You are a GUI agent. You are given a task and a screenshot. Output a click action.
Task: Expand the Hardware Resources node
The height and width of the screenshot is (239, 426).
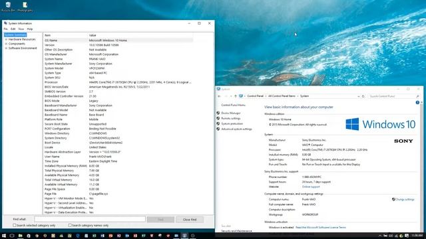coord(6,39)
